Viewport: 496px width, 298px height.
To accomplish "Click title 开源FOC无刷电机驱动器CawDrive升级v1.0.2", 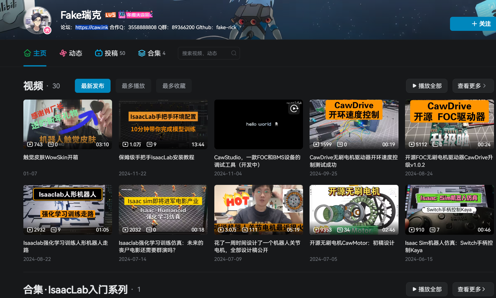I will (x=449, y=161).
